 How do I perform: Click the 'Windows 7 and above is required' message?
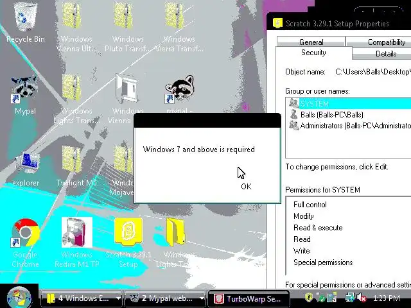point(198,150)
